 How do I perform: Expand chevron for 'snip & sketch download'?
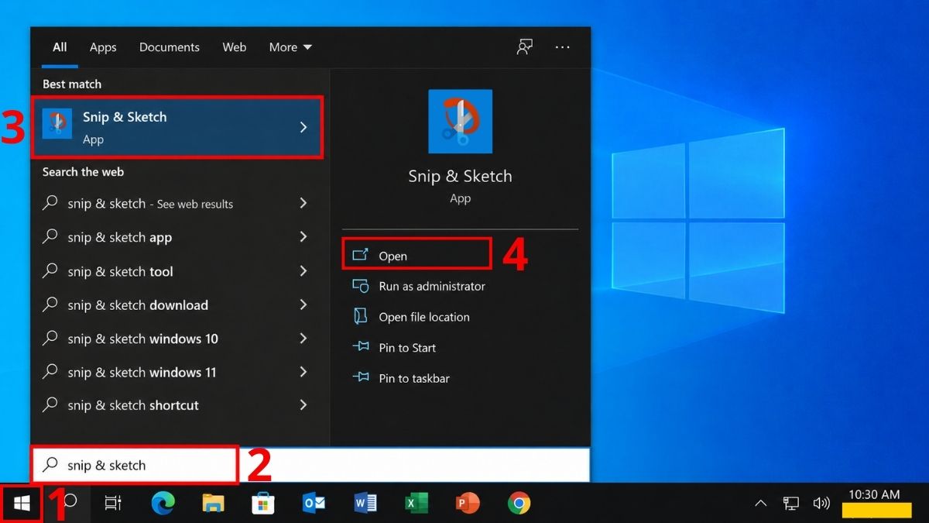303,305
